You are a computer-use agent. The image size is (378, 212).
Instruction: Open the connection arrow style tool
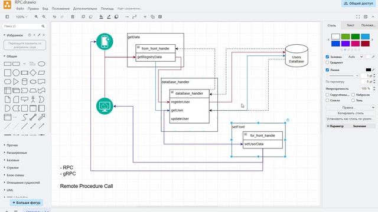pos(127,17)
